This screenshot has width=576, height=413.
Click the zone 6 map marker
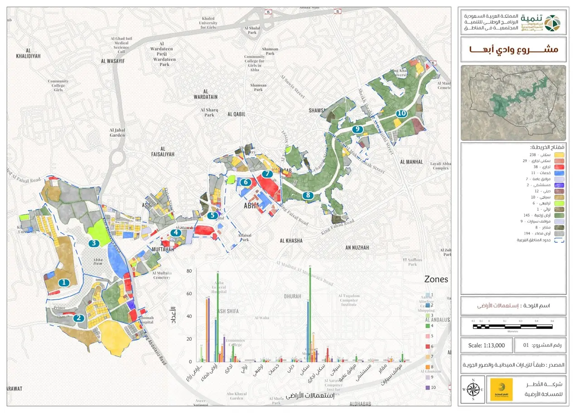[246, 182]
